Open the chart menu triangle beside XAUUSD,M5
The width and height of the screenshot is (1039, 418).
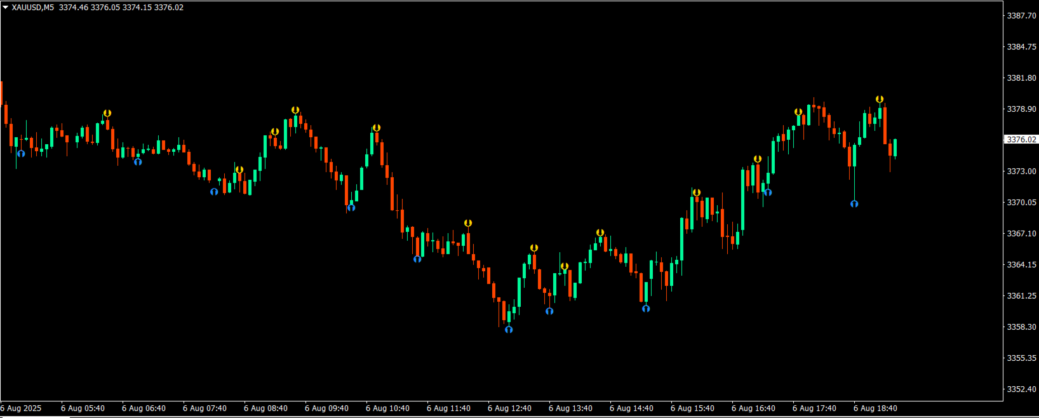pyautogui.click(x=5, y=8)
